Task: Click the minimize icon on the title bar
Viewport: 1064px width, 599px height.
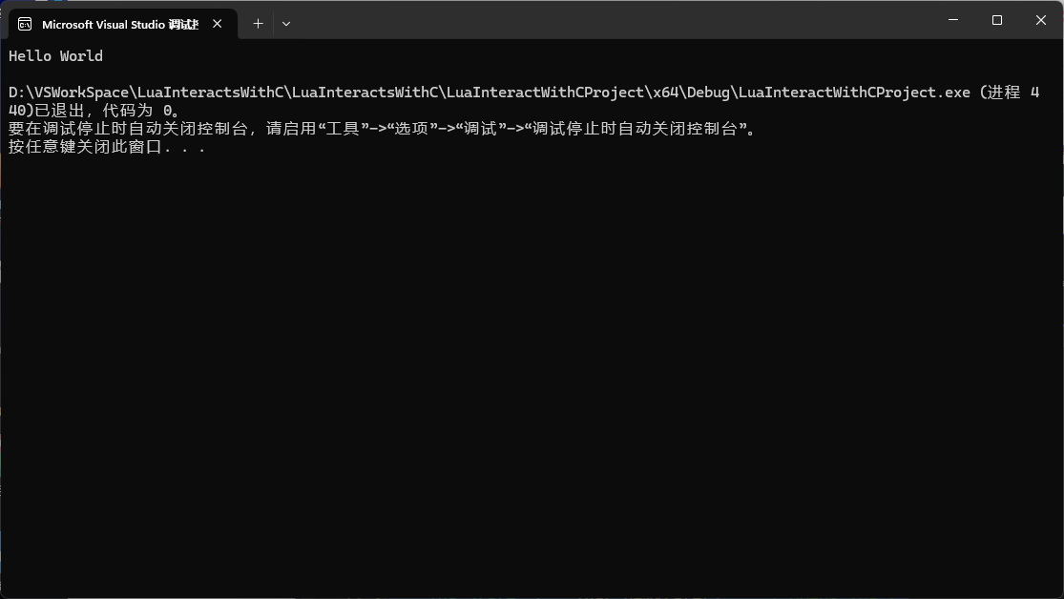Action: point(951,19)
